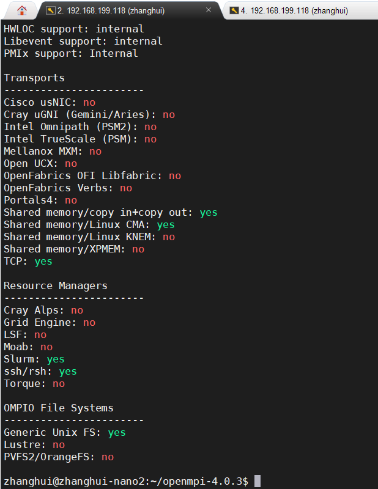Click the HWLOC support line
378x489 pixels.
point(74,29)
